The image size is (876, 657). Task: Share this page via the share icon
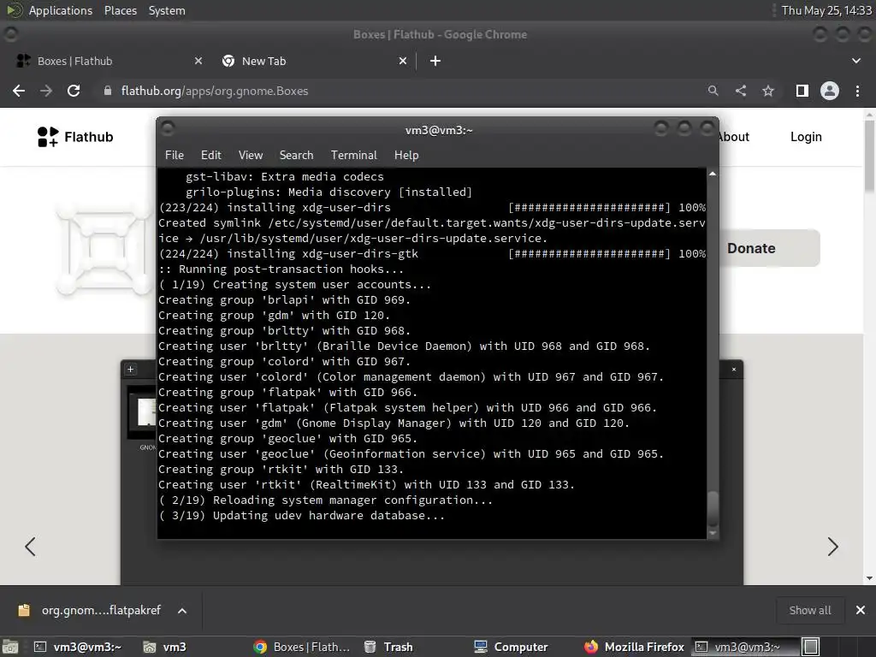pyautogui.click(x=741, y=91)
